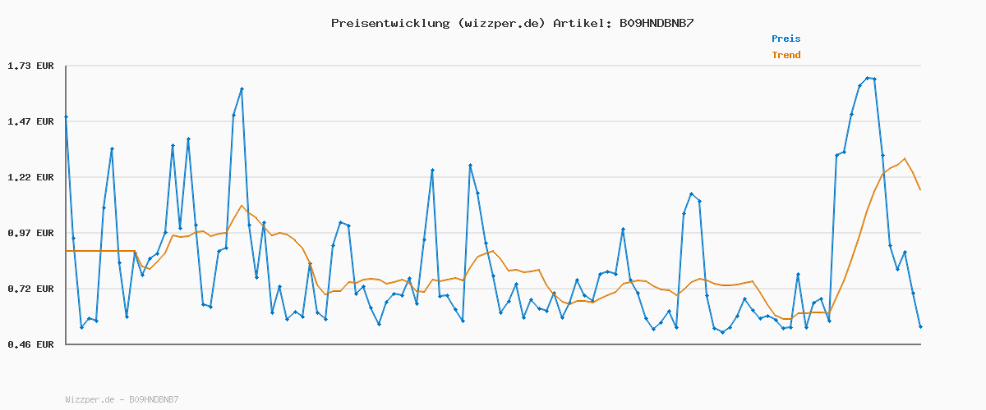
Task: Select the "0.72 EUR" axis label
Action: pos(30,289)
